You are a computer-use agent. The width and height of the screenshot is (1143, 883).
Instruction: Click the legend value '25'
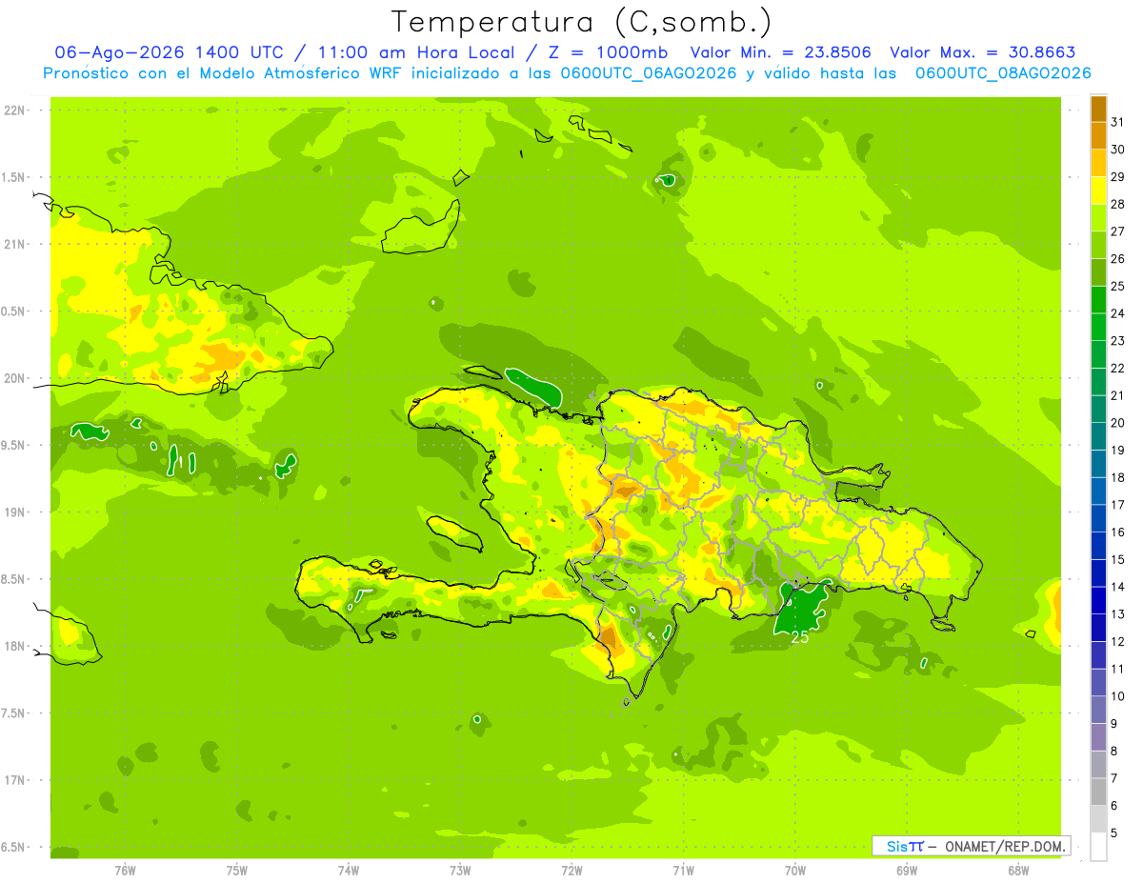coord(1118,286)
